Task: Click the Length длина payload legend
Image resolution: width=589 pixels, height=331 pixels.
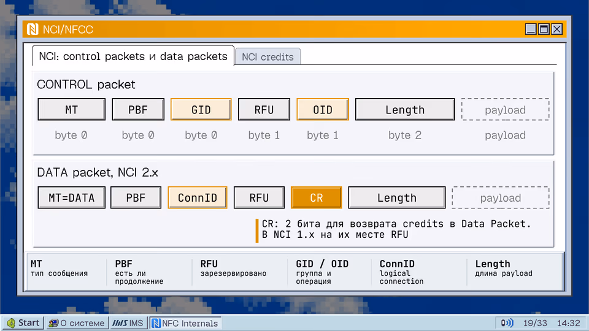Action: [503, 268]
